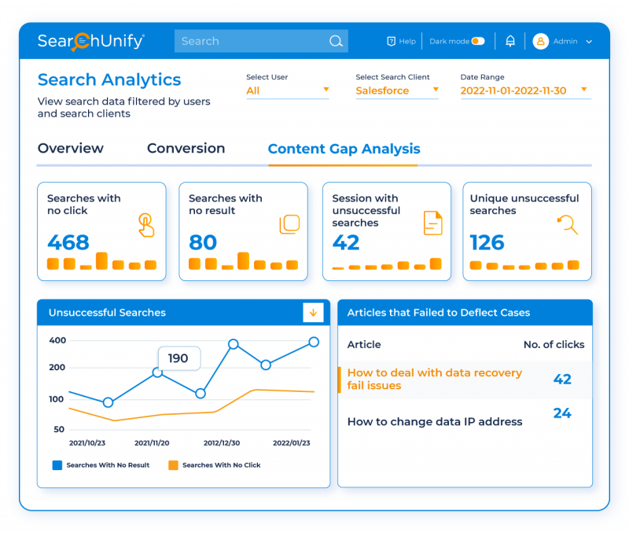
Task: Toggle Dark mode switch
Action: (x=478, y=41)
